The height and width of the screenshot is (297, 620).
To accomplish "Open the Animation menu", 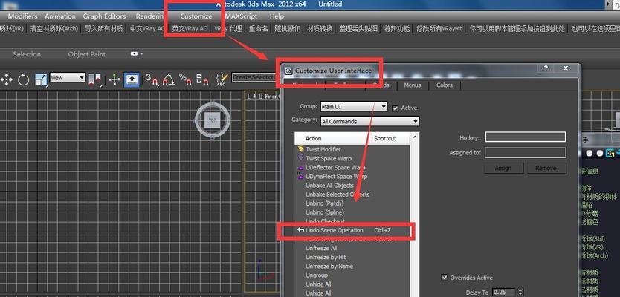I will [60, 16].
